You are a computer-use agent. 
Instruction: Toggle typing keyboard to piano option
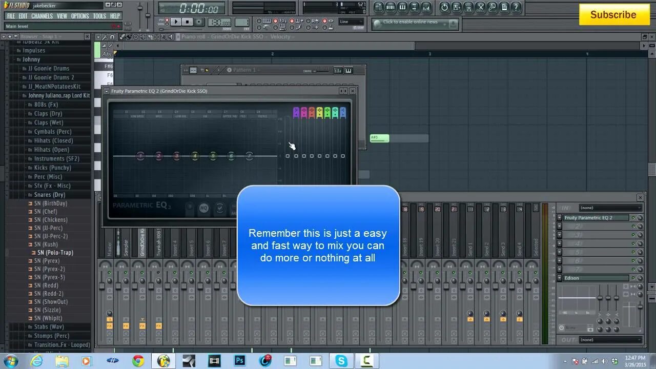[x=259, y=20]
